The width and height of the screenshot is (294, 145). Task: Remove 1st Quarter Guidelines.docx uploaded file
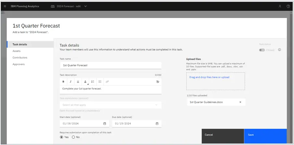(240, 102)
